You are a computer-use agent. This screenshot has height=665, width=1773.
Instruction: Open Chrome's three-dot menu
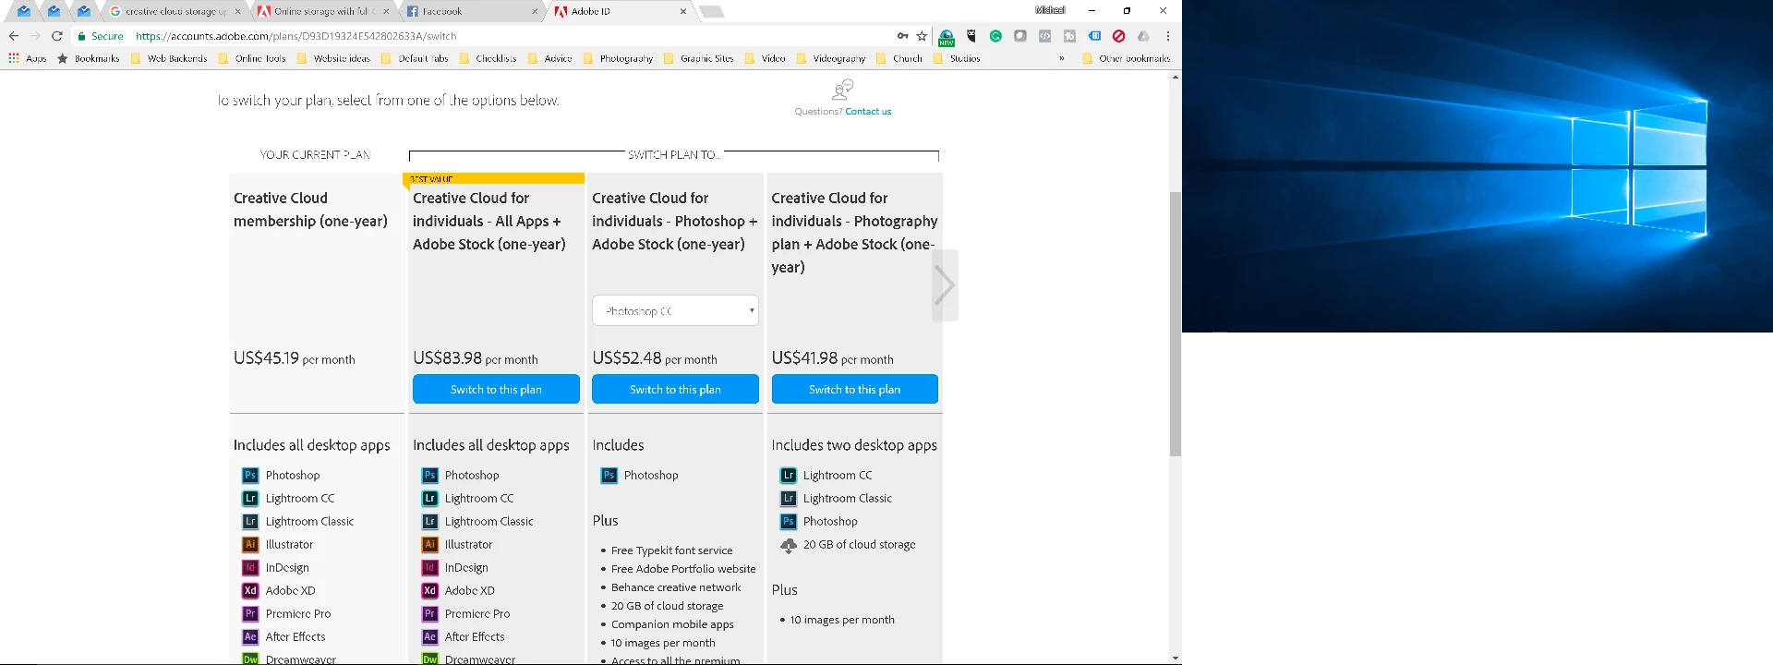pos(1168,36)
